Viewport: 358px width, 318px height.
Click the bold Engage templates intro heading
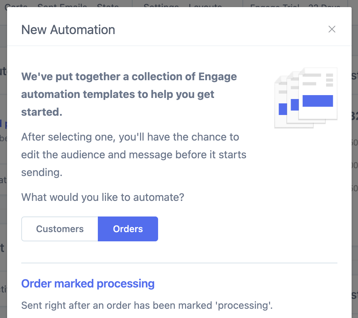(129, 94)
